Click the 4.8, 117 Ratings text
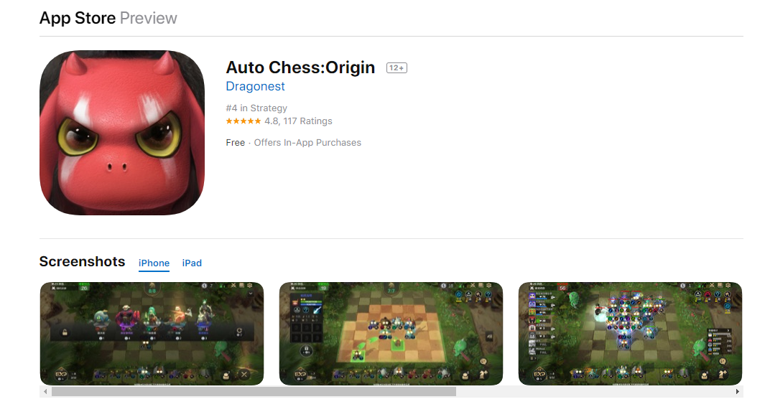765x417 pixels. (298, 121)
